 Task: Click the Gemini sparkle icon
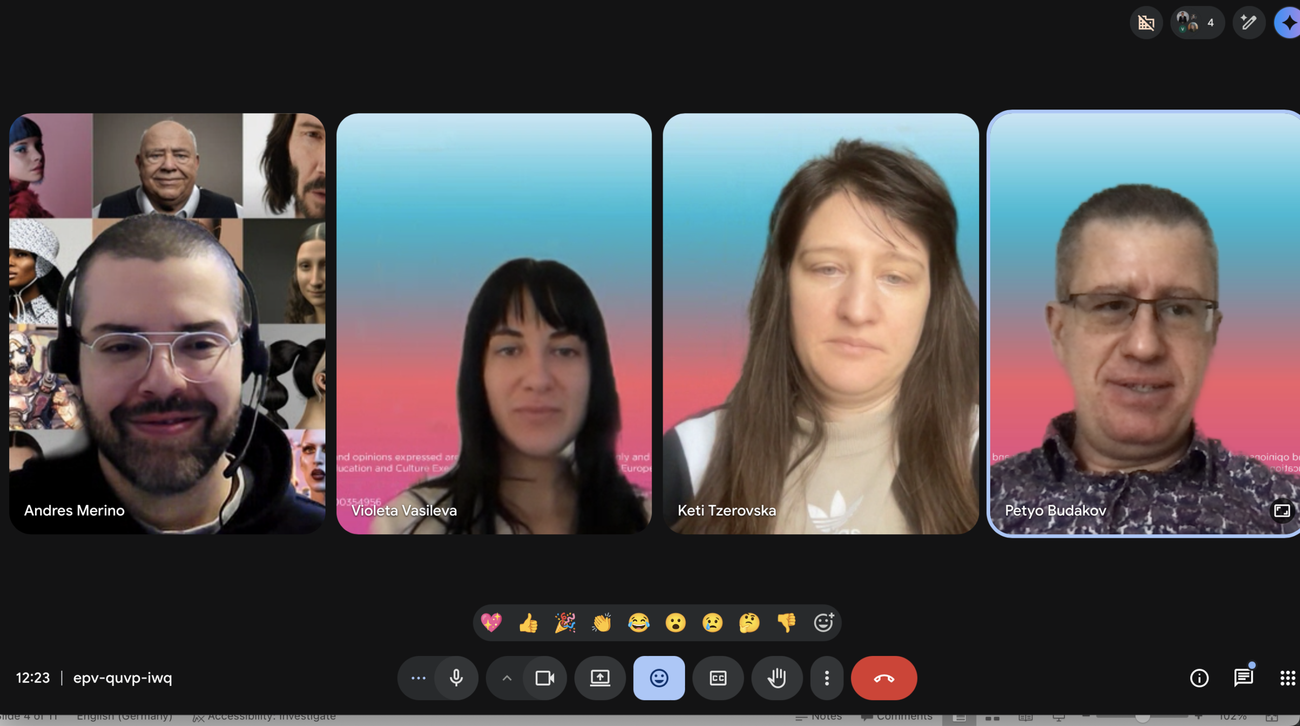pyautogui.click(x=1289, y=22)
